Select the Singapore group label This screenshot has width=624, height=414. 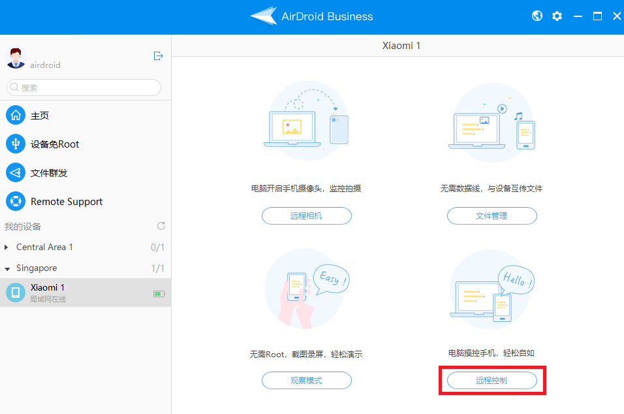(37, 268)
